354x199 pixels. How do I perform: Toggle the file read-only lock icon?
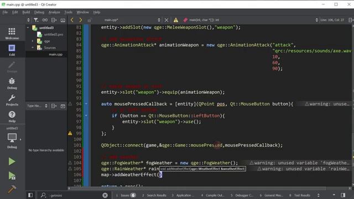pos(90,20)
